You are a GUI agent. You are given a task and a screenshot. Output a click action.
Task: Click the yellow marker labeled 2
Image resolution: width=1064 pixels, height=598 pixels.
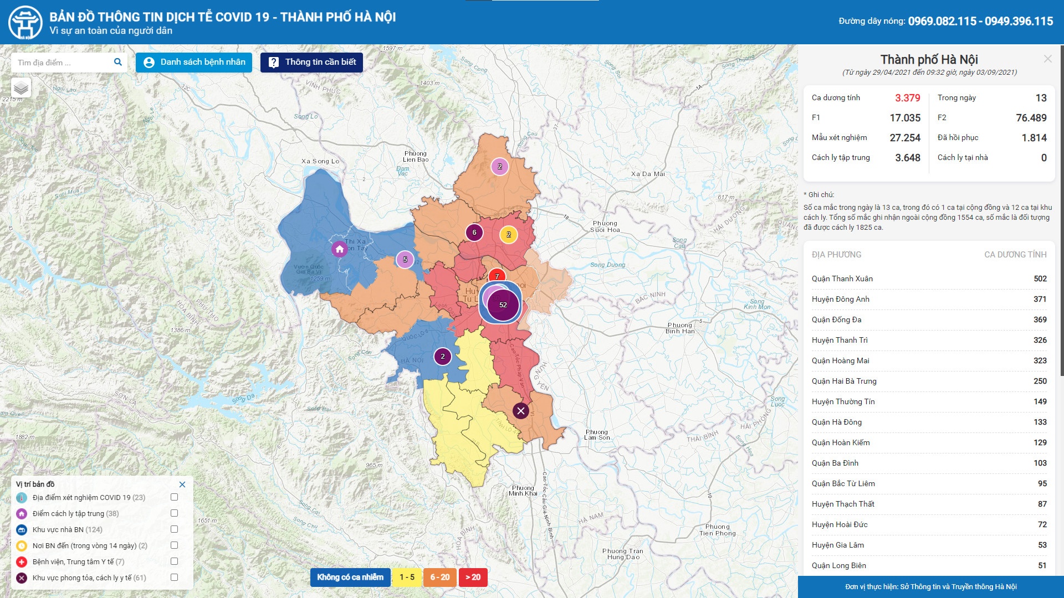[x=508, y=235]
